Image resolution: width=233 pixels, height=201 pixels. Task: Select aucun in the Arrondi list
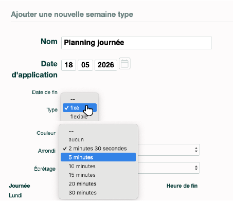tap(98, 140)
